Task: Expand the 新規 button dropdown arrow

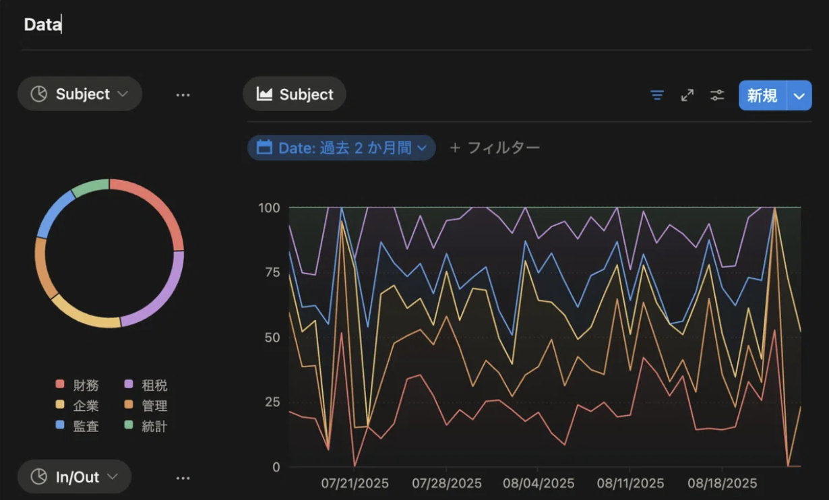Action: [x=799, y=96]
